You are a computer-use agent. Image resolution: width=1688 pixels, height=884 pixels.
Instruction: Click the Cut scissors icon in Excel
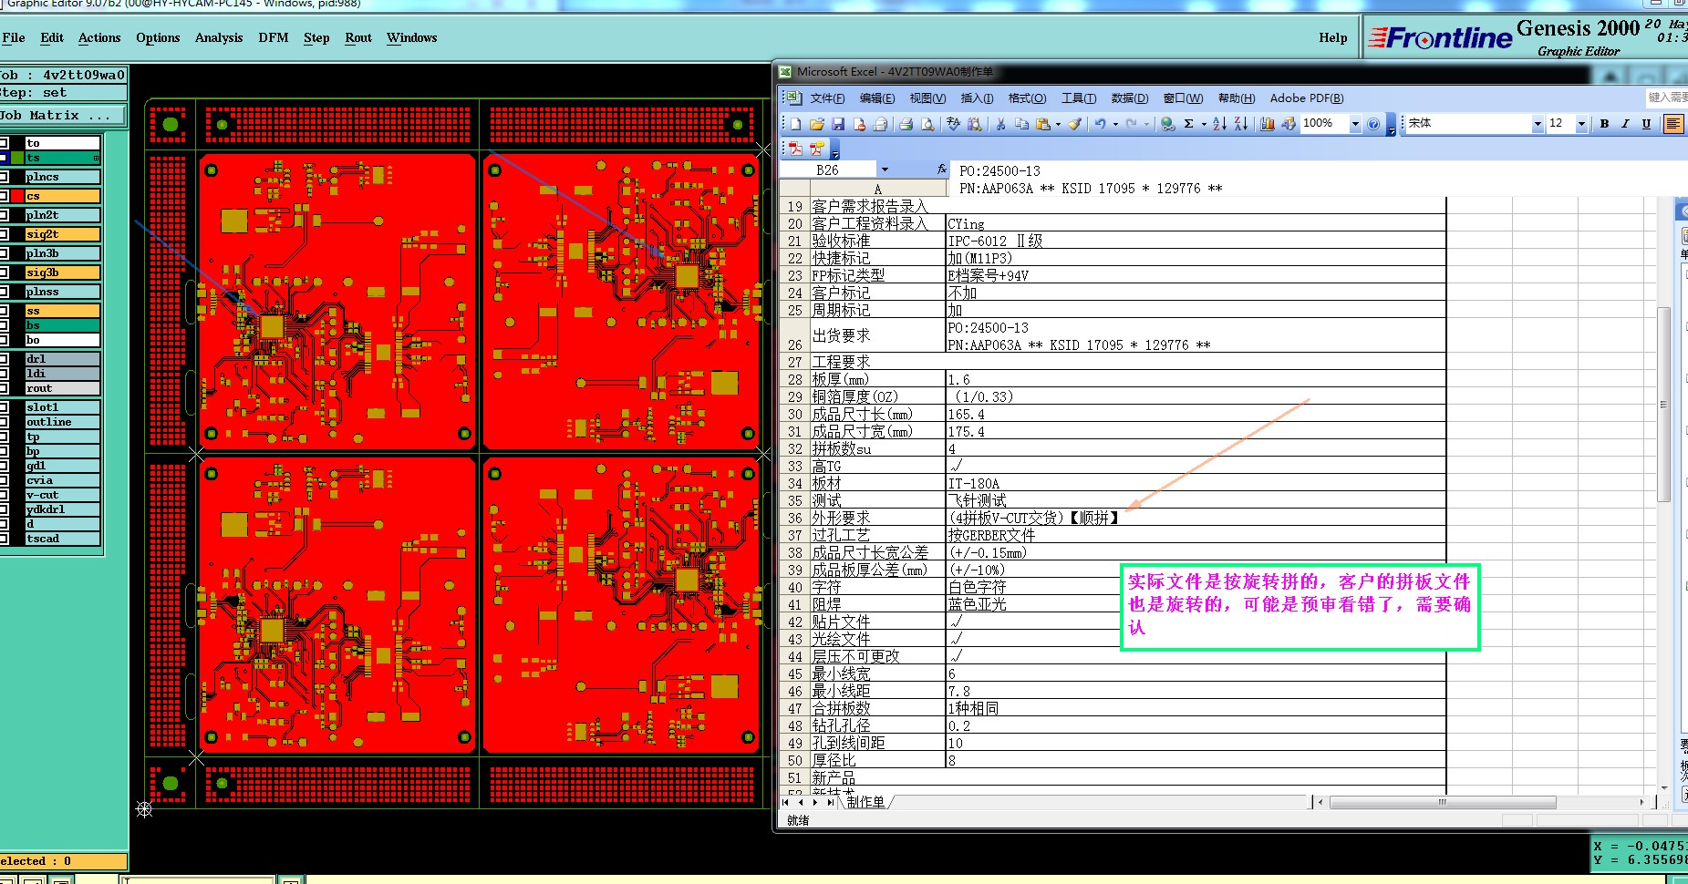(1000, 124)
